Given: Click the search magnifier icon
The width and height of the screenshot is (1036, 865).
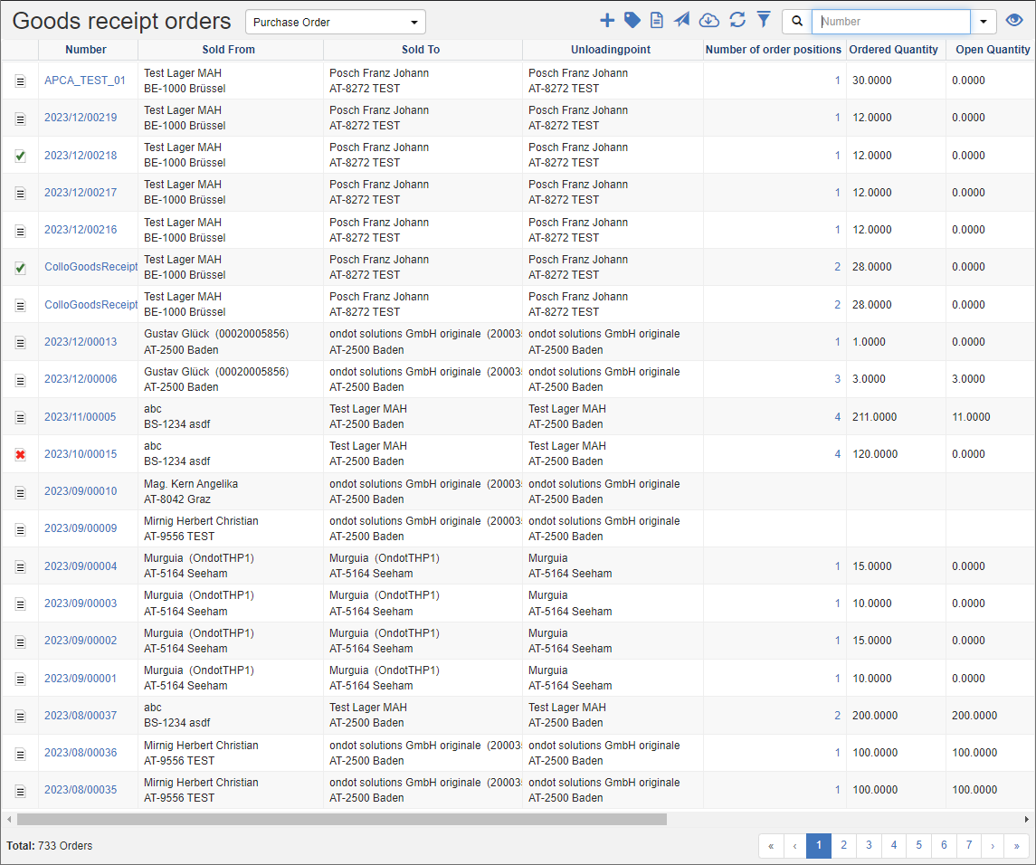Looking at the screenshot, I should [x=797, y=20].
